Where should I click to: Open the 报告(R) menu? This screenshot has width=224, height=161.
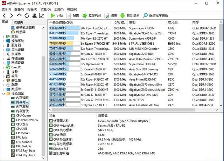coord(32,9)
